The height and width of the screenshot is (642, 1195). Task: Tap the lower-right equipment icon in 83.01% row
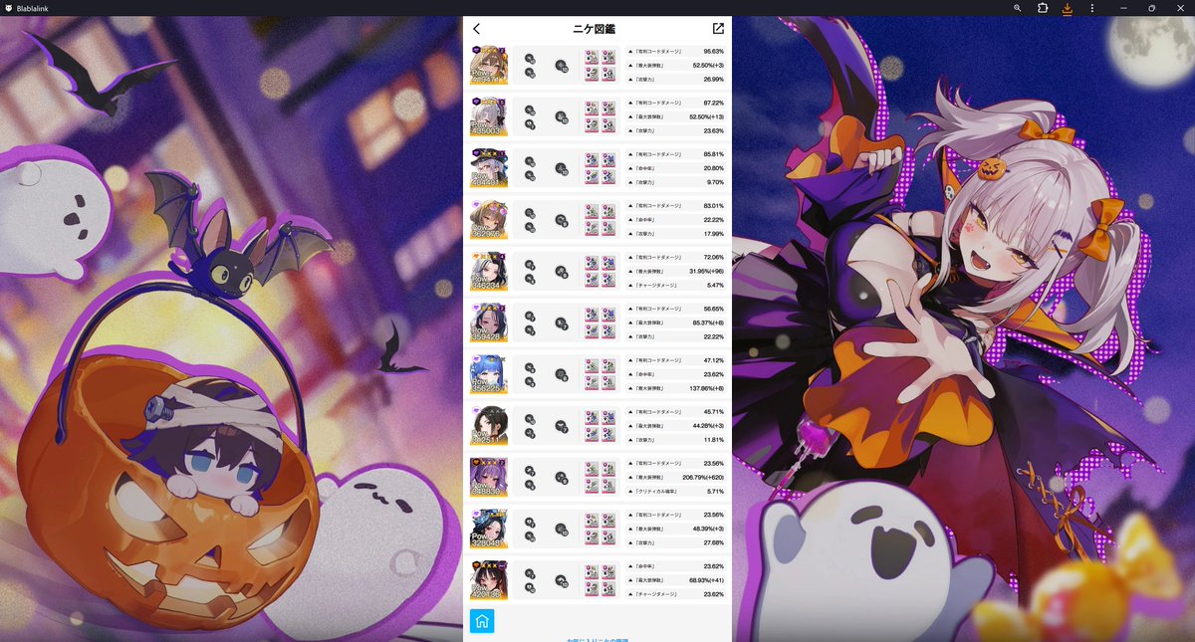pos(608,229)
